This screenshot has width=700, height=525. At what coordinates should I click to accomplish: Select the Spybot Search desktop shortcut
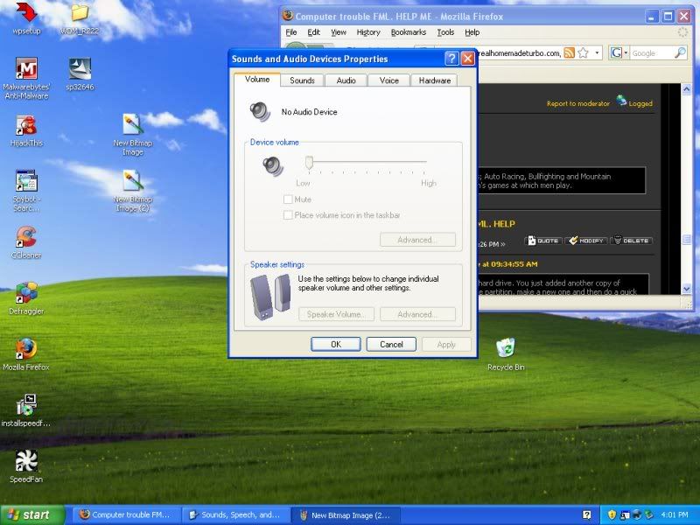[26, 191]
